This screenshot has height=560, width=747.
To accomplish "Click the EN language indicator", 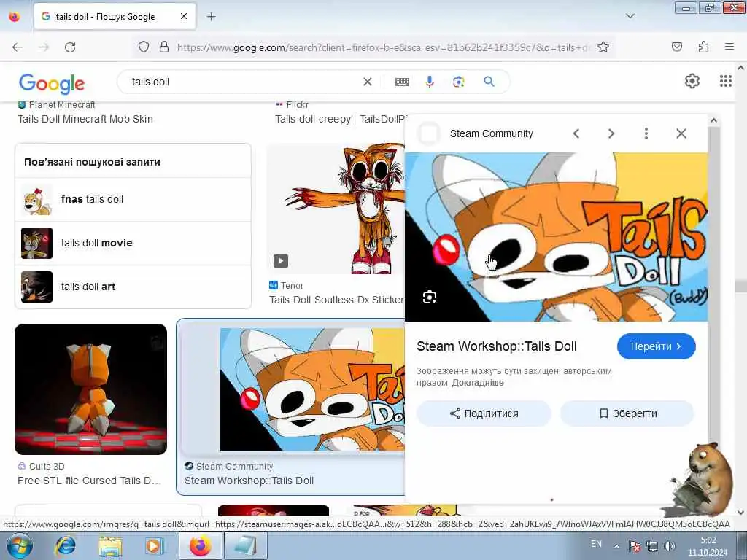I will [x=596, y=544].
